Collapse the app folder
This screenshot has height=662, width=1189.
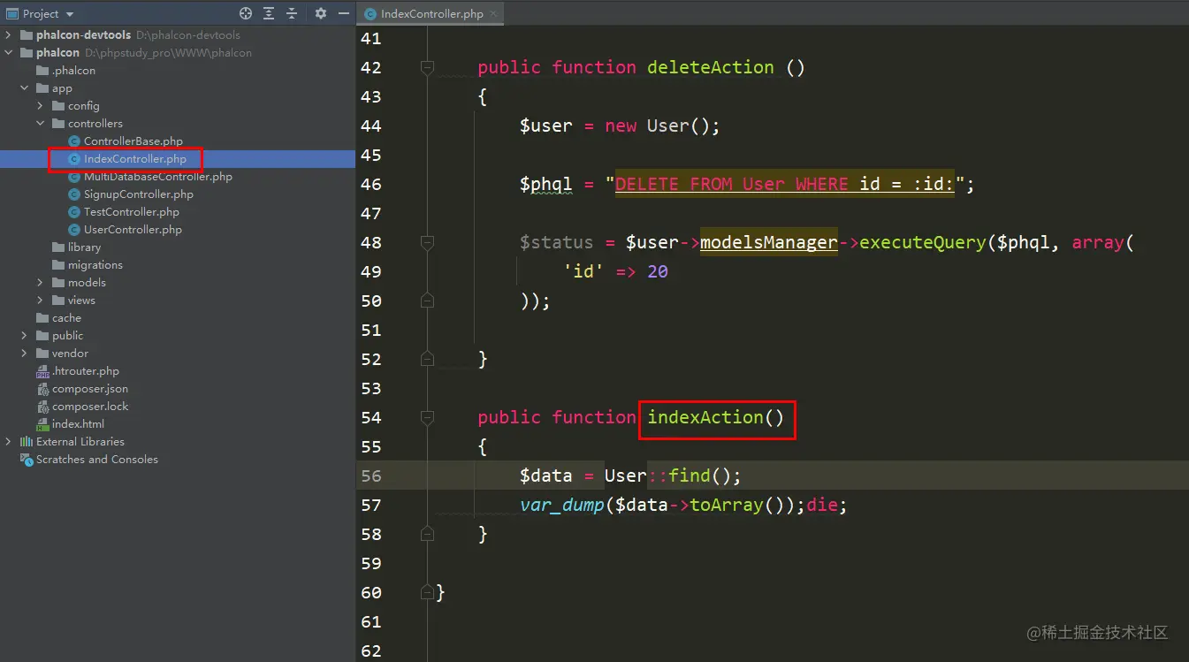25,88
